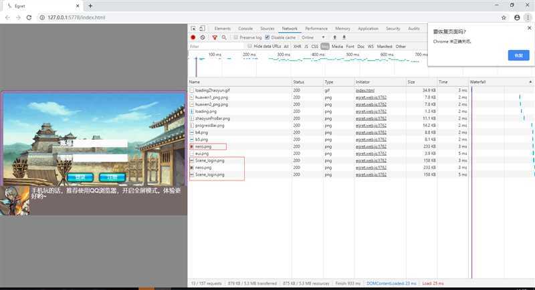This screenshot has height=290, width=535.
Task: Click the 注册 register button in game
Action: 112,177
